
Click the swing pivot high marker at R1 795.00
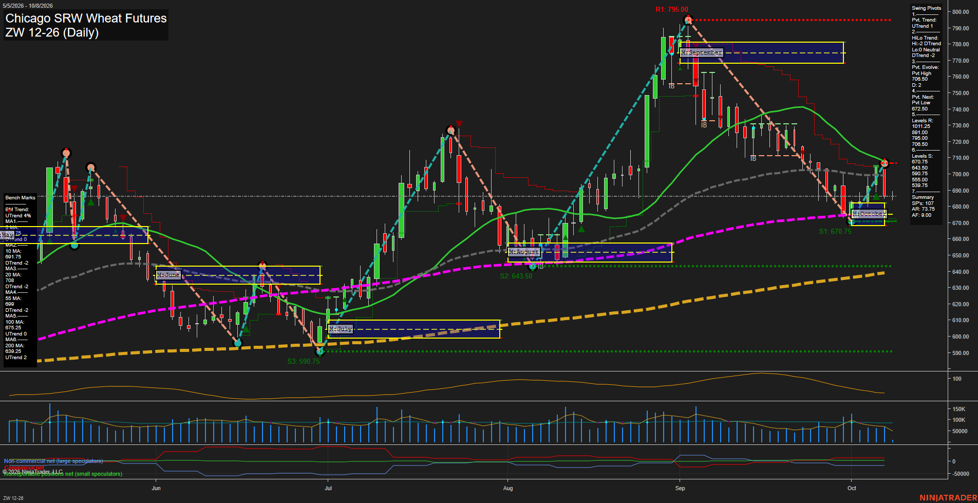coord(688,20)
